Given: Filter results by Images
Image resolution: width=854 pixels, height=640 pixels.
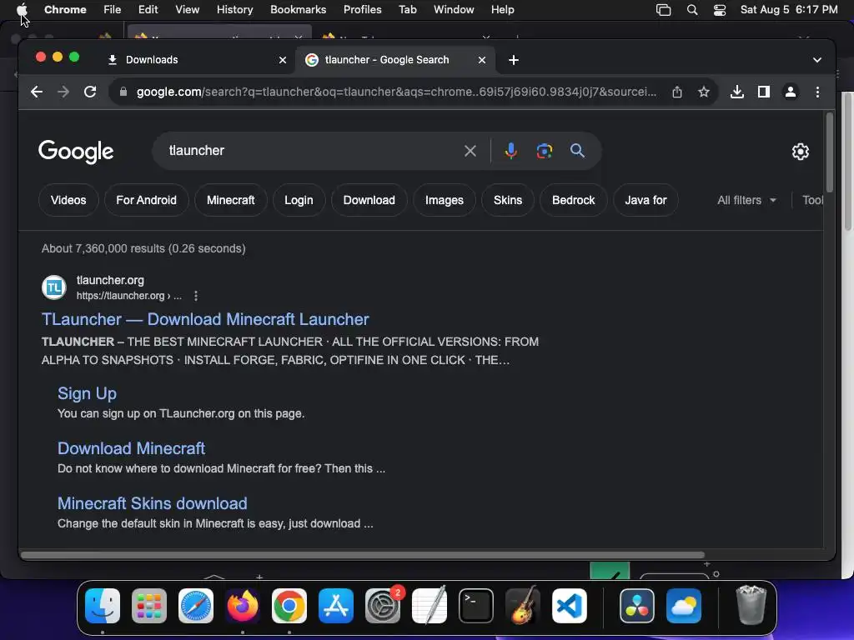Looking at the screenshot, I should (x=445, y=200).
